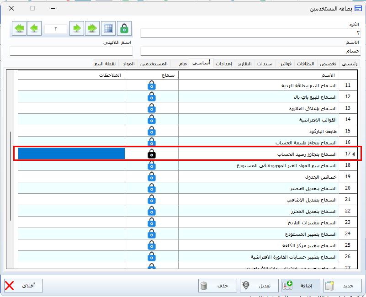This screenshot has width=366, height=297.
Task: Click the double right green arrow navigation icon
Action: 92,28
